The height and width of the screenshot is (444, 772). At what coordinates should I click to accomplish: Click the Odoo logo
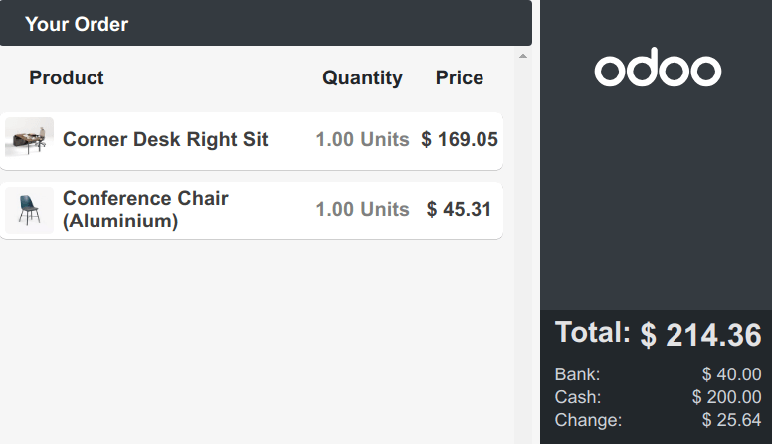(658, 70)
